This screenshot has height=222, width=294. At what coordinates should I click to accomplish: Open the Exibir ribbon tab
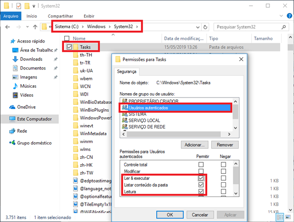click(89, 16)
